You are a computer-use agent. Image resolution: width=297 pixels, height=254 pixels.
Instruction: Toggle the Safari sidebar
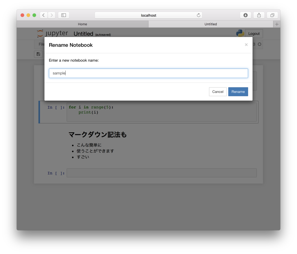point(63,15)
